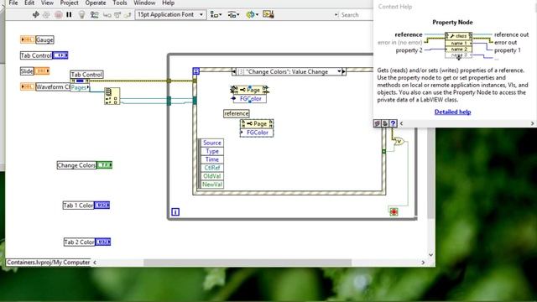This screenshot has height=302, width=537.
Task: Toggle Retain Wire Values button
Action: click(x=94, y=15)
